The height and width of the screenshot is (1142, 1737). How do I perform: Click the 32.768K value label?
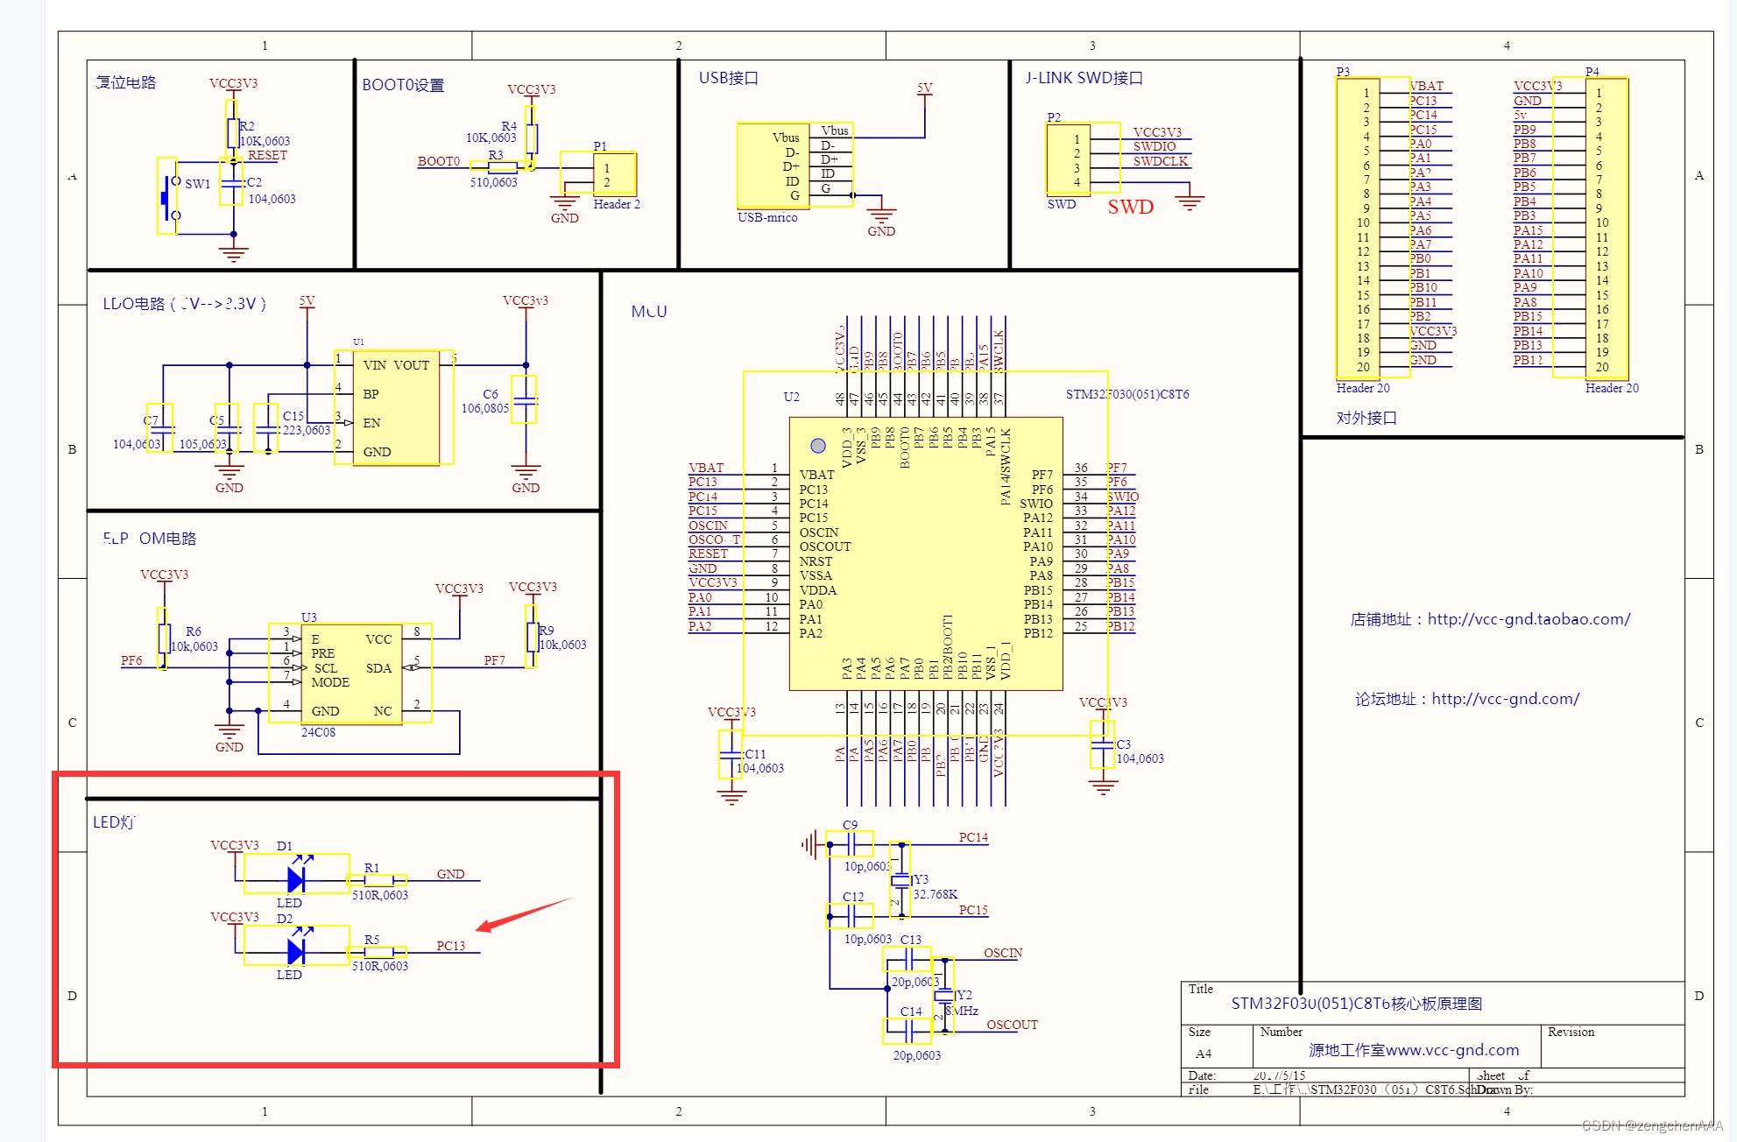click(x=936, y=894)
